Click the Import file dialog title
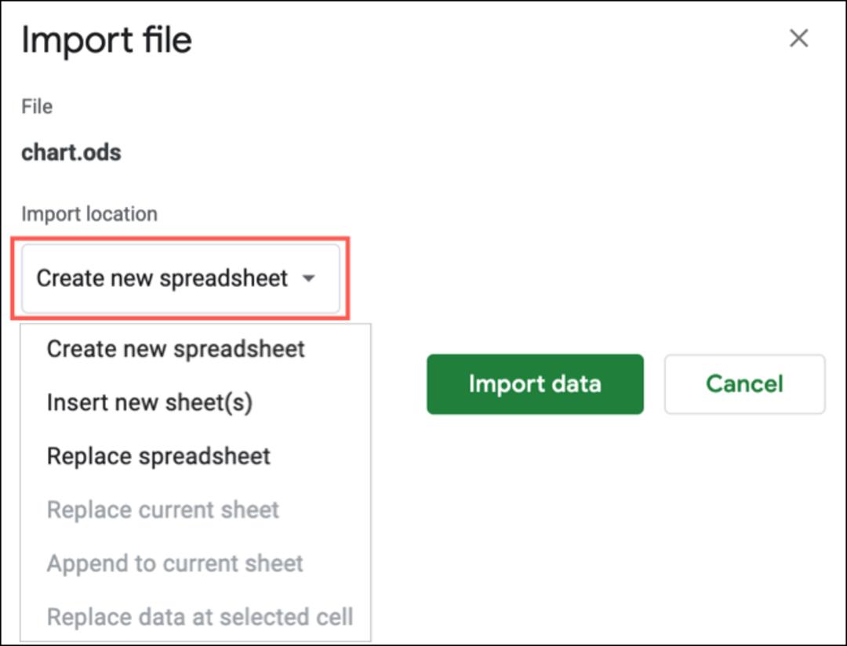Viewport: 847px width, 646px height. 107,40
